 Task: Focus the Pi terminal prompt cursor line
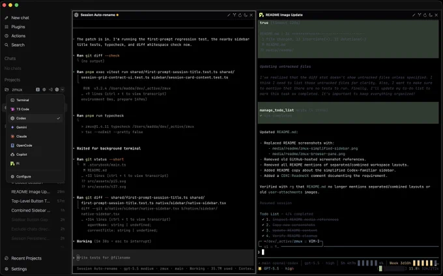[349, 252]
